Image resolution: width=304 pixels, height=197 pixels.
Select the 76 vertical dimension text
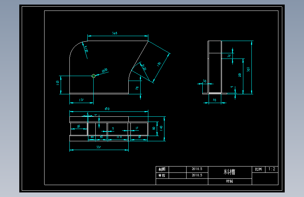(137, 88)
